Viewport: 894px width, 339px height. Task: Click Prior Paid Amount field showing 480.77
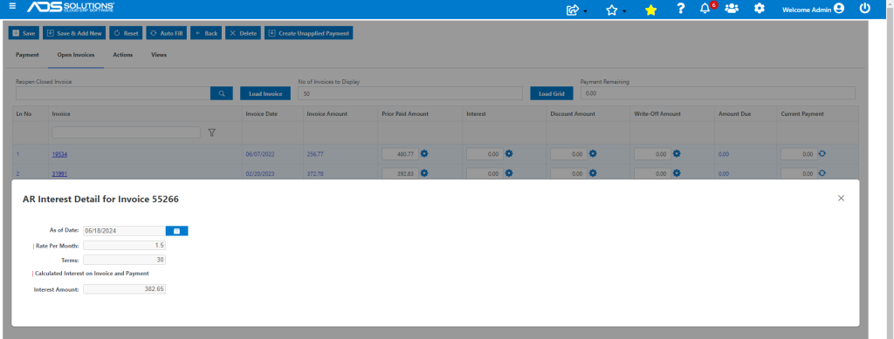400,153
